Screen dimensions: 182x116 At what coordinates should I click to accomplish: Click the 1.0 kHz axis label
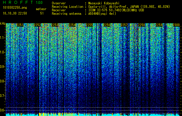tap(2, 52)
